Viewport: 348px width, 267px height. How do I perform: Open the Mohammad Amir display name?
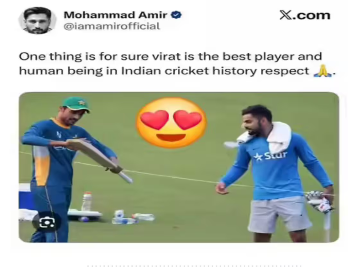[x=116, y=15]
